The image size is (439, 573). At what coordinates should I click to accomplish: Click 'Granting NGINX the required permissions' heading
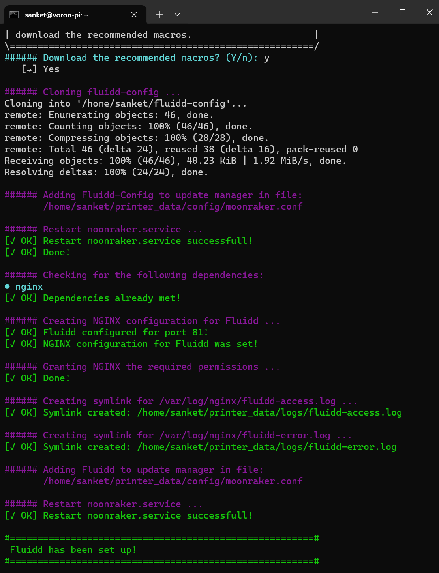tap(161, 367)
